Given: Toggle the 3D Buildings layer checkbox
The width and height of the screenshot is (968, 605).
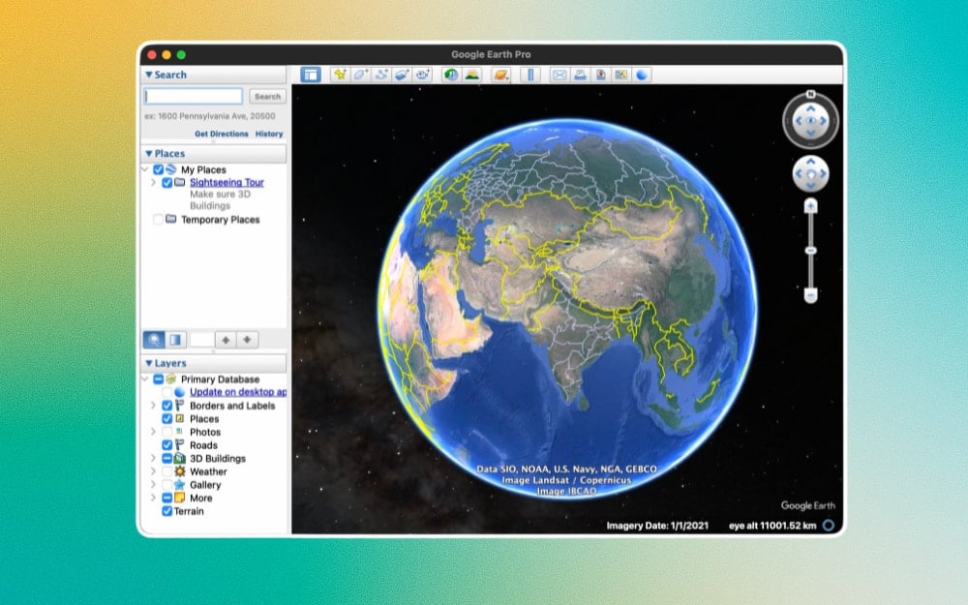Looking at the screenshot, I should tap(167, 459).
